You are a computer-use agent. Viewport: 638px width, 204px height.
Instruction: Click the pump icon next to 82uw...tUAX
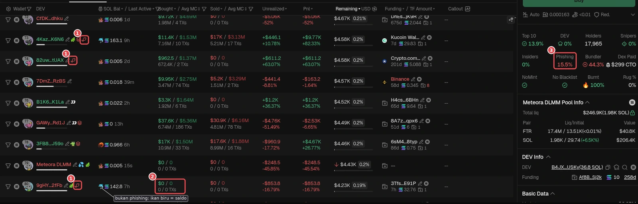73,60
